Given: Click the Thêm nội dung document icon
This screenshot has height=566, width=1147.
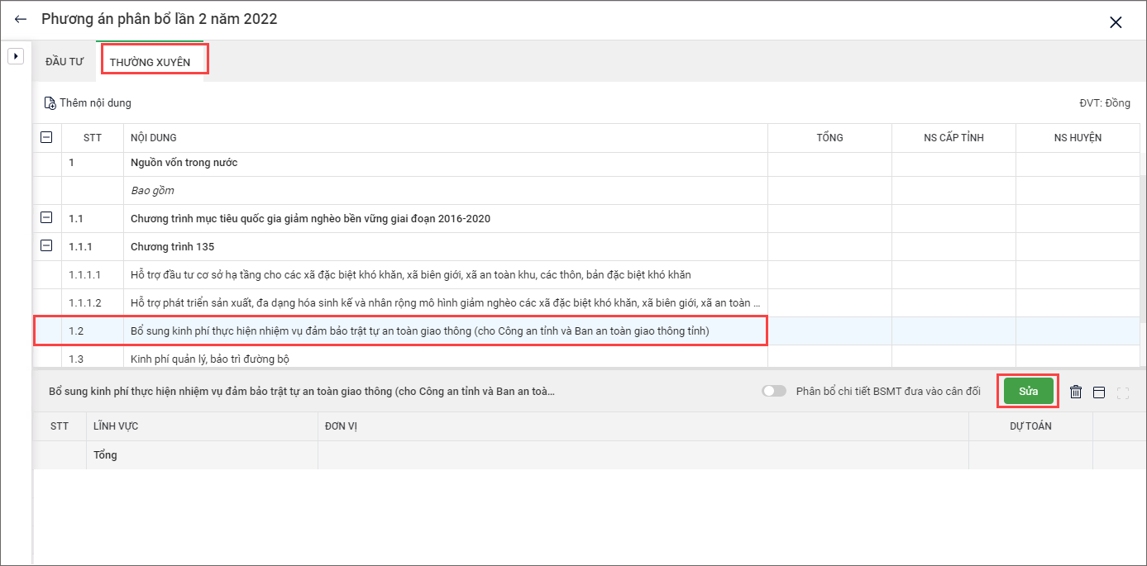Looking at the screenshot, I should click(x=50, y=103).
